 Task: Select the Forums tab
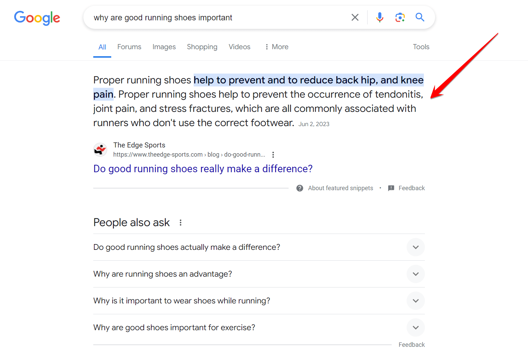pyautogui.click(x=129, y=47)
